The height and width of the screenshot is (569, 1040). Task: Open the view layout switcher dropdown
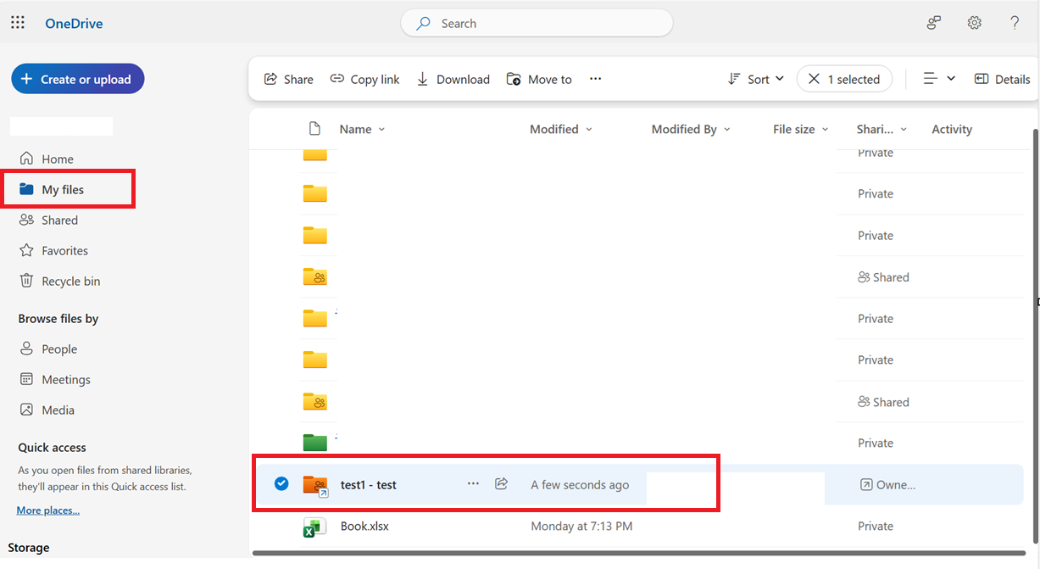pyautogui.click(x=939, y=79)
